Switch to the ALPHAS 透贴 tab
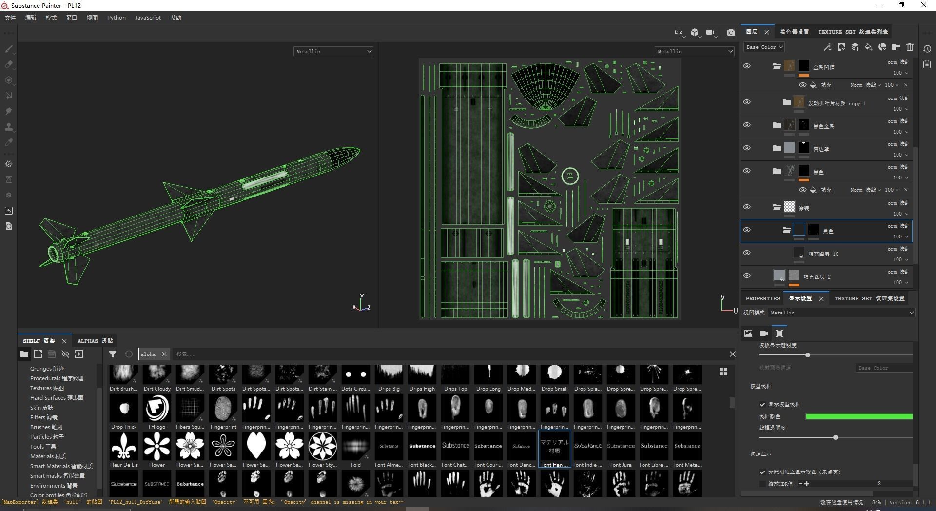Screen dimensions: 936x511 95,341
